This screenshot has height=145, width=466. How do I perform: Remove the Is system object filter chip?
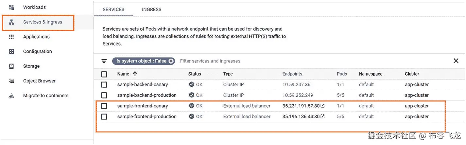(171, 61)
